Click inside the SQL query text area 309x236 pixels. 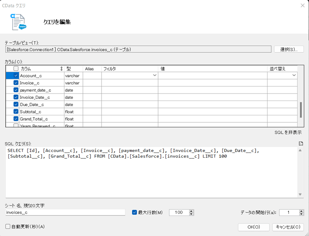point(151,172)
